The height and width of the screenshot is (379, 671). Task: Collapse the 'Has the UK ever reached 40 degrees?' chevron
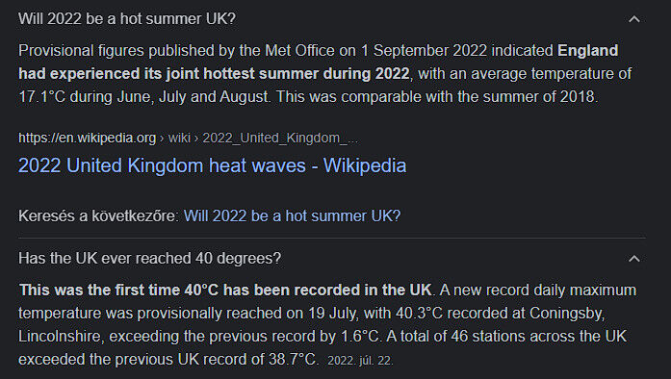[x=634, y=259]
